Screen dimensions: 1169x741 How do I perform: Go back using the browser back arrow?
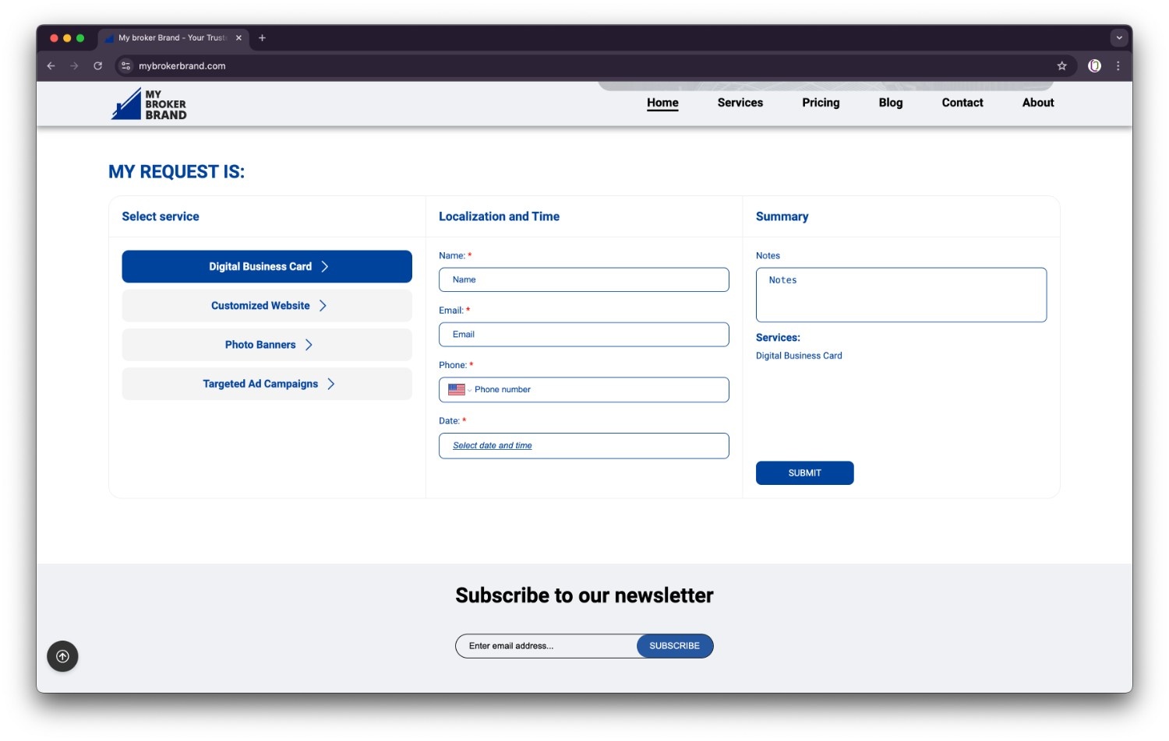pos(51,66)
